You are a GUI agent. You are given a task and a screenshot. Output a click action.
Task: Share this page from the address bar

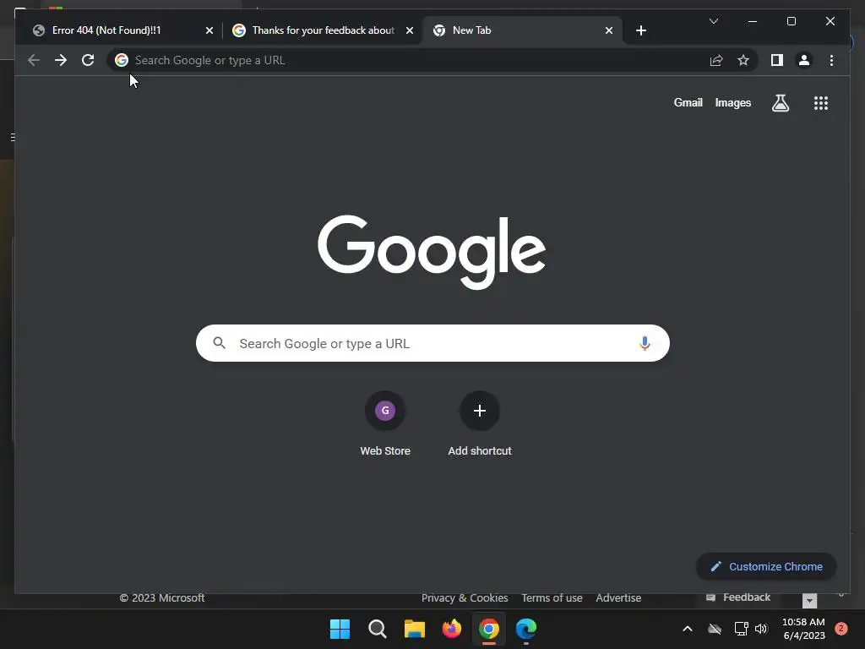pos(716,60)
